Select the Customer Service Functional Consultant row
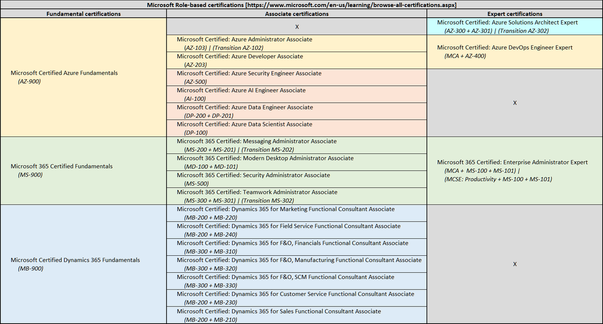Viewport: 603px width, 324px height. coord(296,298)
